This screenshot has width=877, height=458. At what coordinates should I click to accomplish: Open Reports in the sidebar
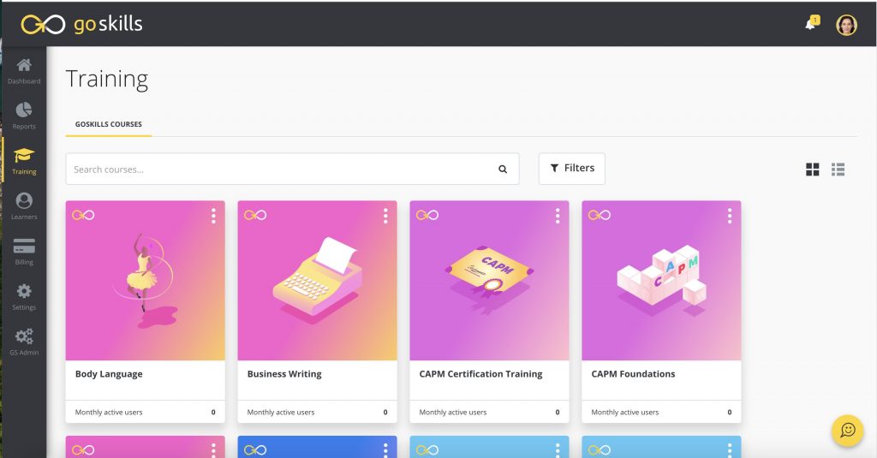tap(24, 116)
